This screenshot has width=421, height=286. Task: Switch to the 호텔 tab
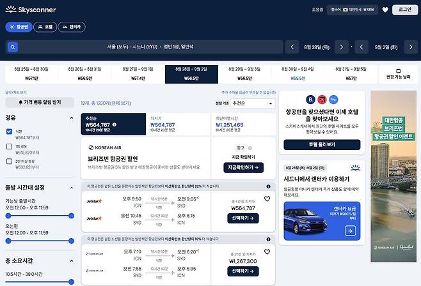point(45,27)
